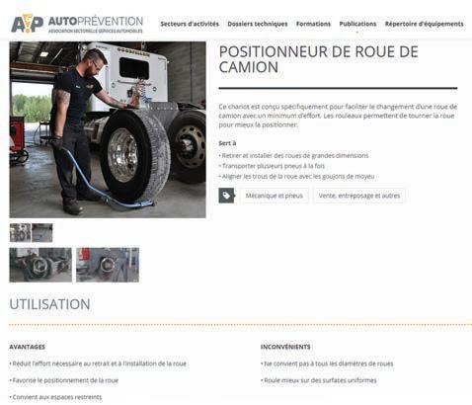Select the first small photo thumbnail
This screenshot has width=472, height=405.
(20, 233)
